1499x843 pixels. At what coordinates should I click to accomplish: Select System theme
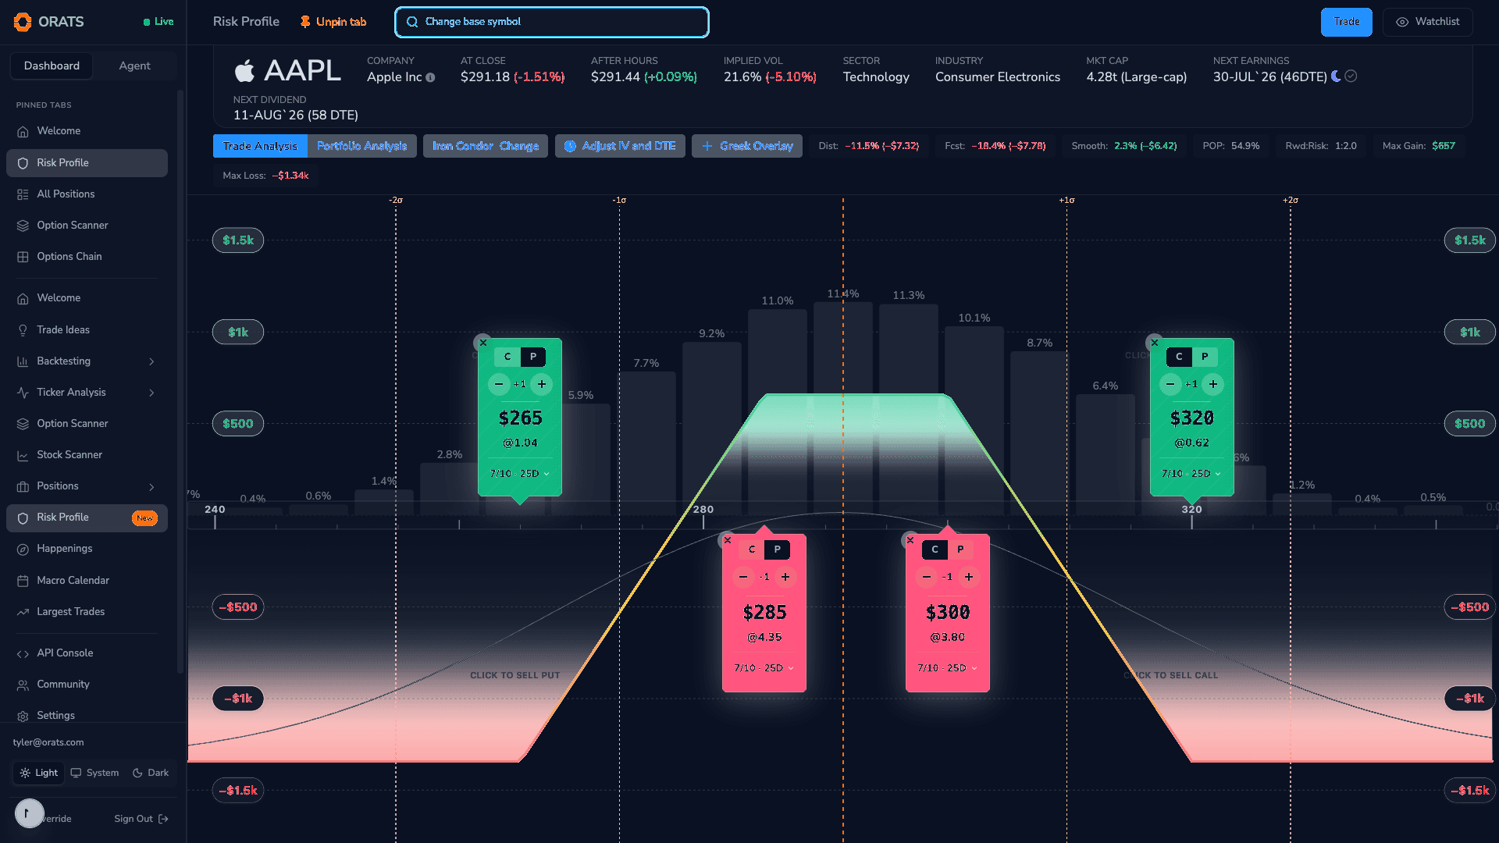click(x=94, y=773)
